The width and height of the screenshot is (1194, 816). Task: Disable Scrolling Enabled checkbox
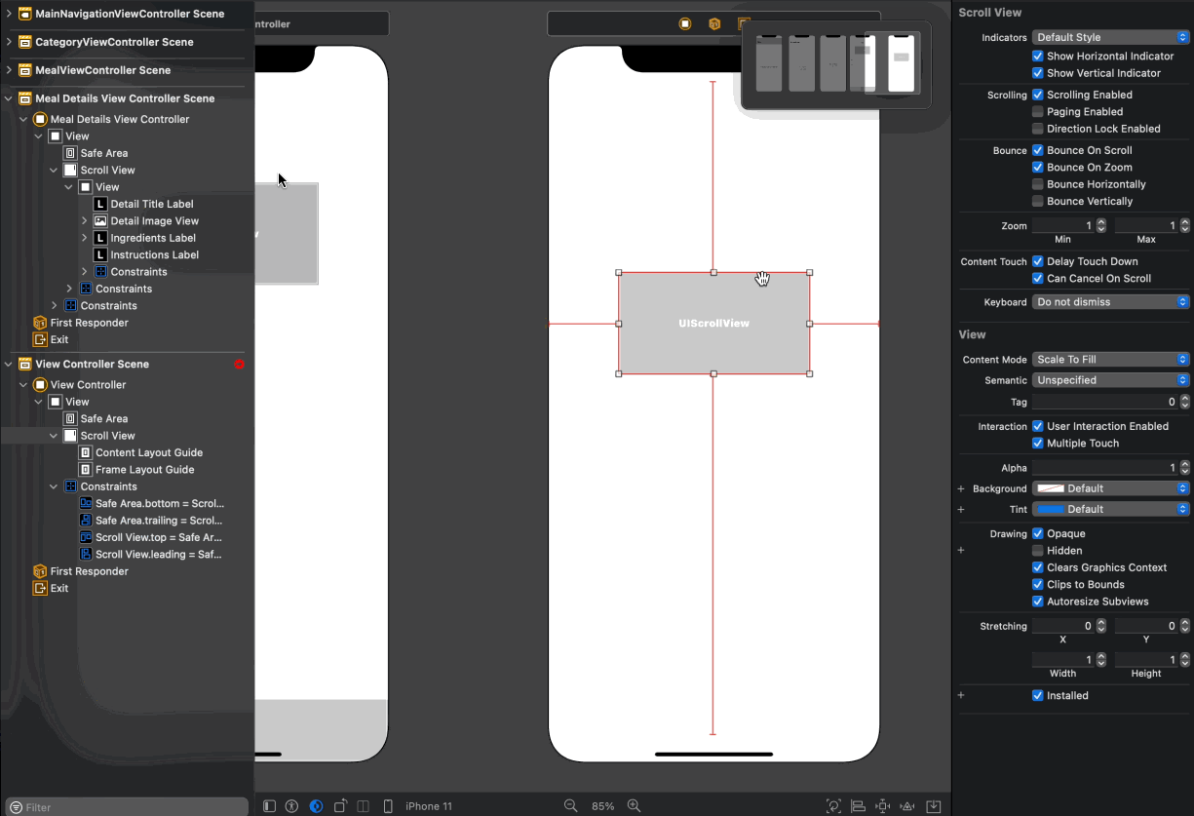pyautogui.click(x=1037, y=95)
